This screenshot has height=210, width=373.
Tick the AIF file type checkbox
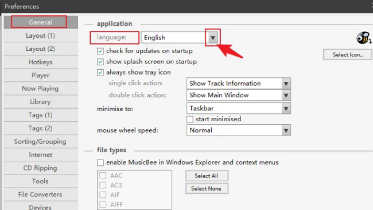tap(103, 195)
